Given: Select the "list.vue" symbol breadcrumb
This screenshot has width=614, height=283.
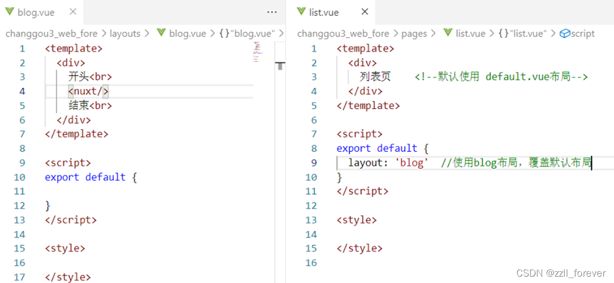Looking at the screenshot, I should click(x=528, y=33).
